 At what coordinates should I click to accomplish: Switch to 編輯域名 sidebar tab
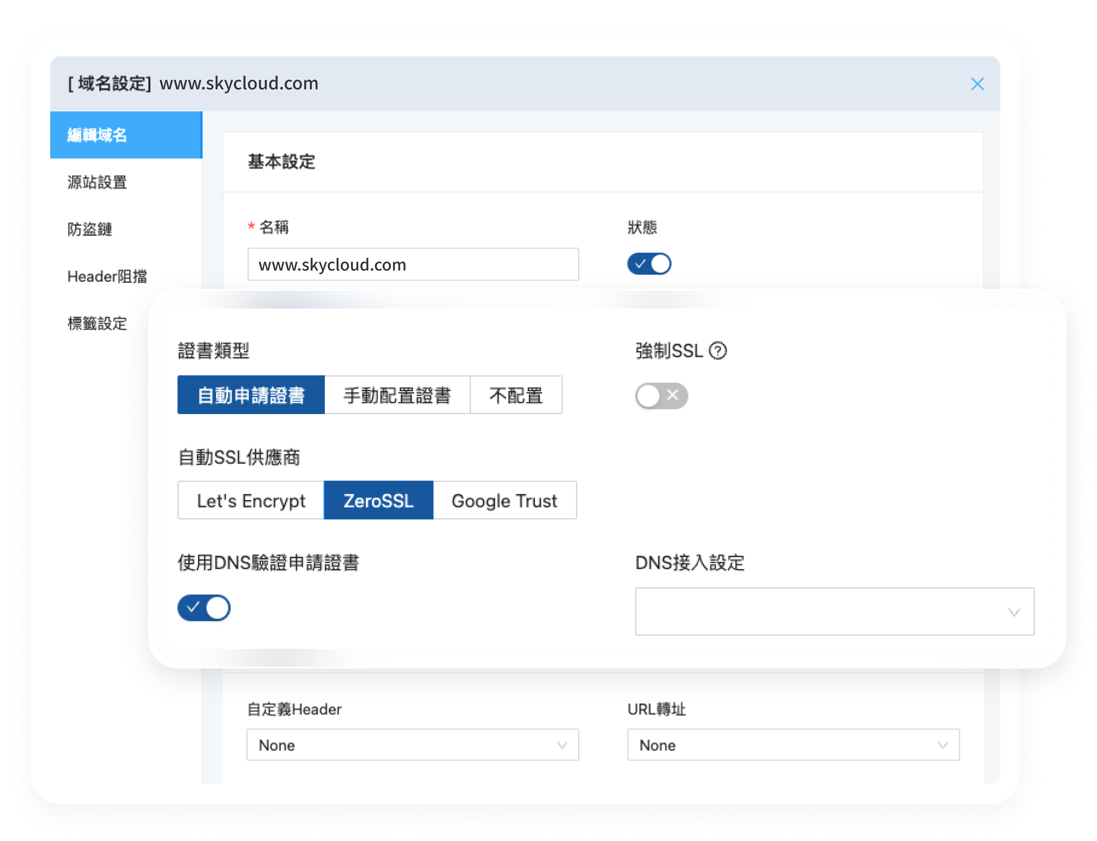[98, 135]
